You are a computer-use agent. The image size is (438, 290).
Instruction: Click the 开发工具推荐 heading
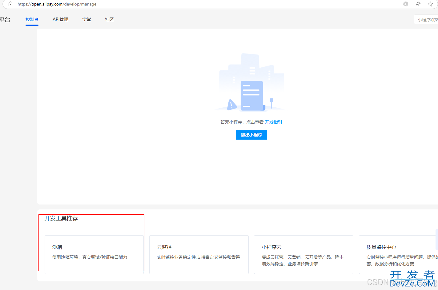[61, 218]
